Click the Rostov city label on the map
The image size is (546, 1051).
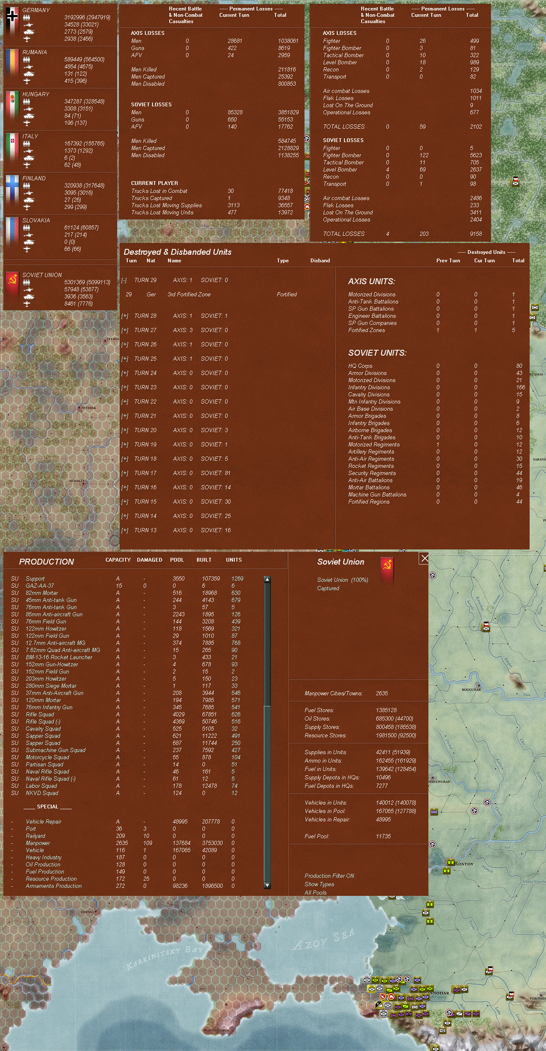tap(464, 864)
